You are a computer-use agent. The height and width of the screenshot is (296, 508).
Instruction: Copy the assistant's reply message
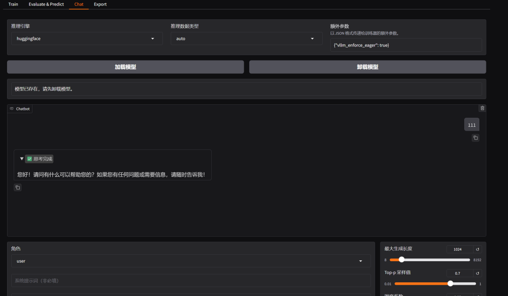pos(18,187)
